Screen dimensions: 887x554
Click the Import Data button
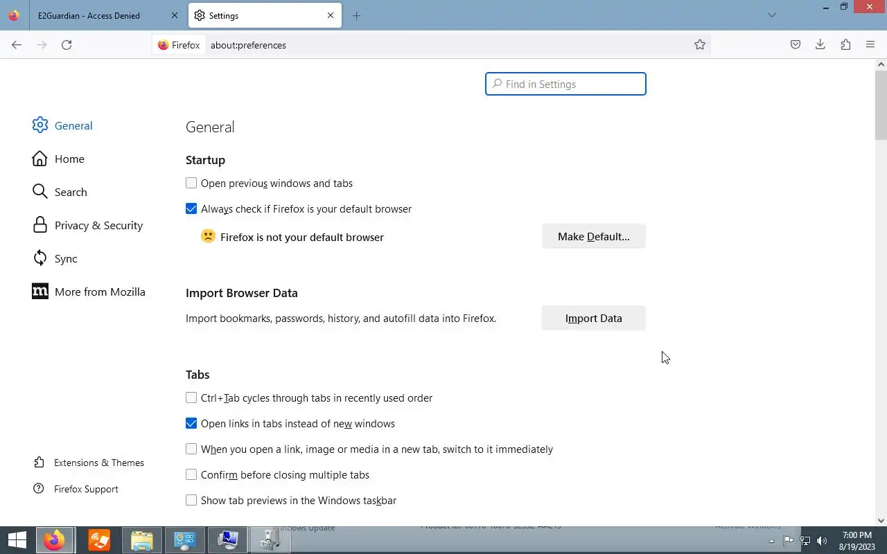(594, 318)
